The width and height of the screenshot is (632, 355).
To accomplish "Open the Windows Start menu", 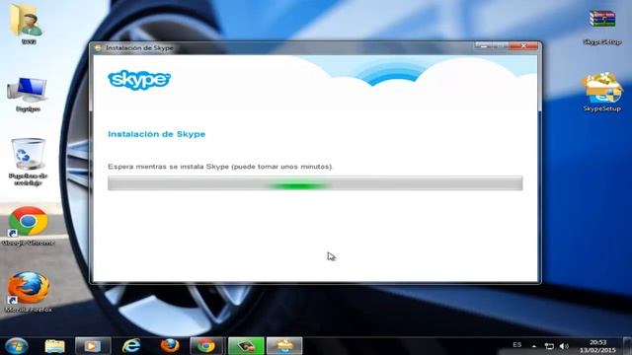I will point(17,346).
